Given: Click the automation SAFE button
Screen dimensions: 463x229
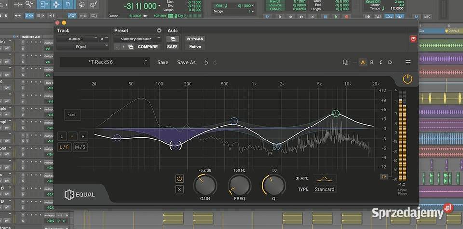Looking at the screenshot, I should click(x=173, y=47).
